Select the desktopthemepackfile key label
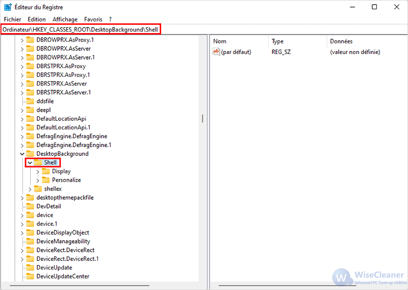The height and width of the screenshot is (290, 408). point(65,197)
